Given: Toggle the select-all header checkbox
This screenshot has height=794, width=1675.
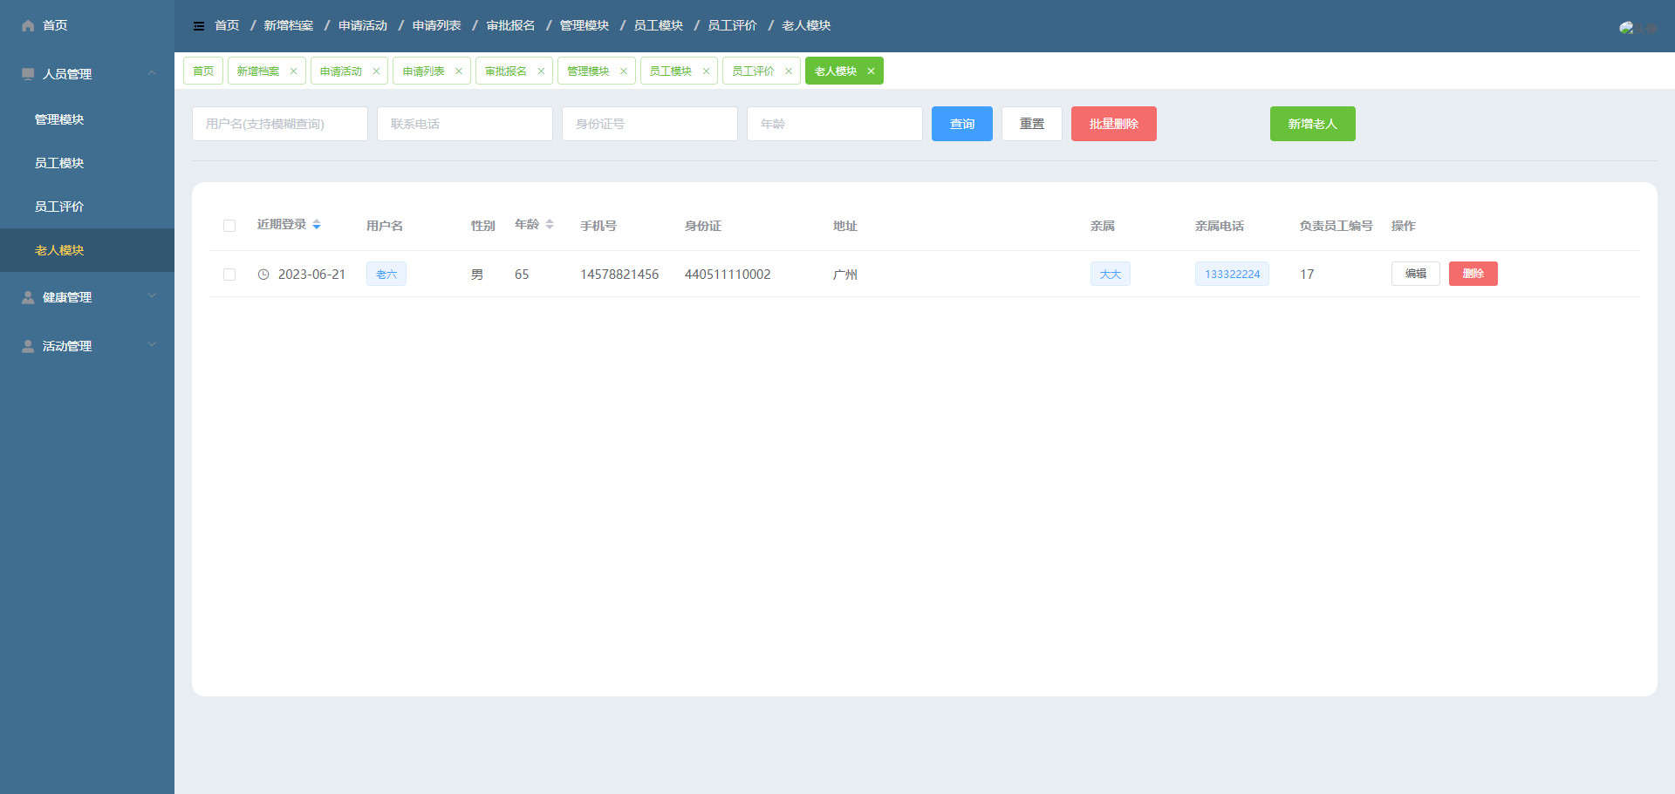Looking at the screenshot, I should [229, 226].
